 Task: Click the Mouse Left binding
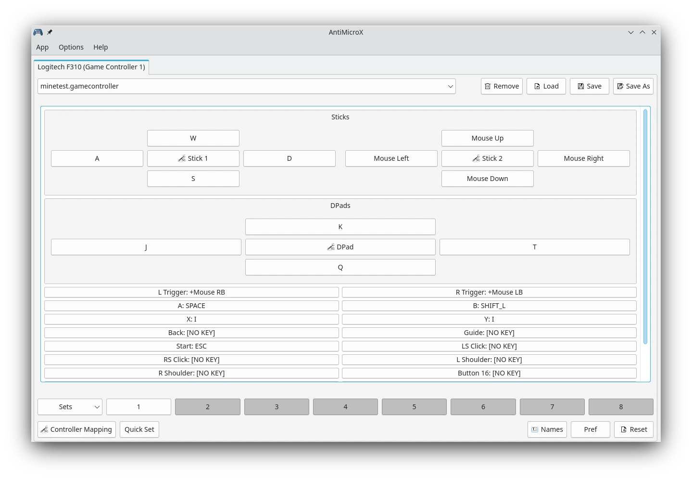pyautogui.click(x=391, y=158)
